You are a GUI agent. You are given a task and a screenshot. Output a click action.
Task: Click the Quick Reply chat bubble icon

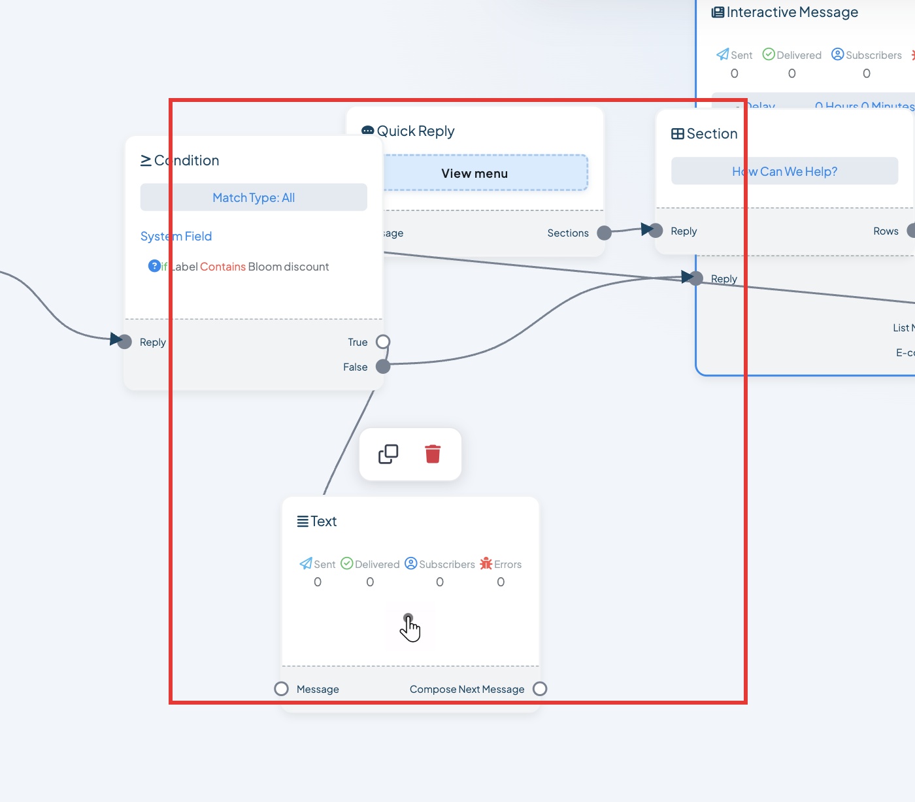(368, 131)
